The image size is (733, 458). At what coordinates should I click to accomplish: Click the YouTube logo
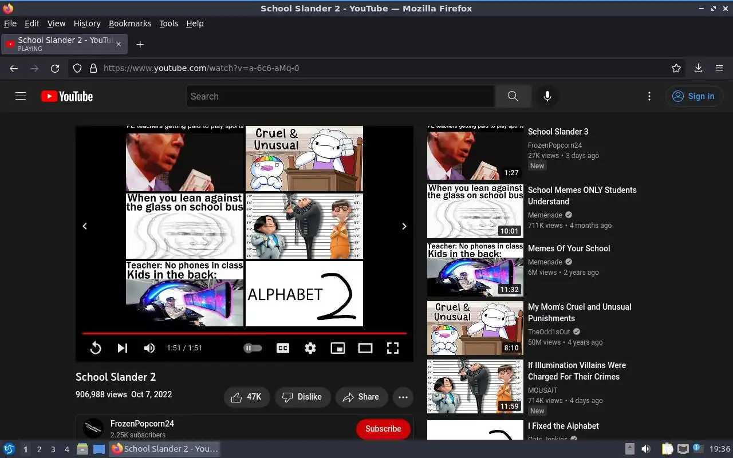(x=67, y=96)
